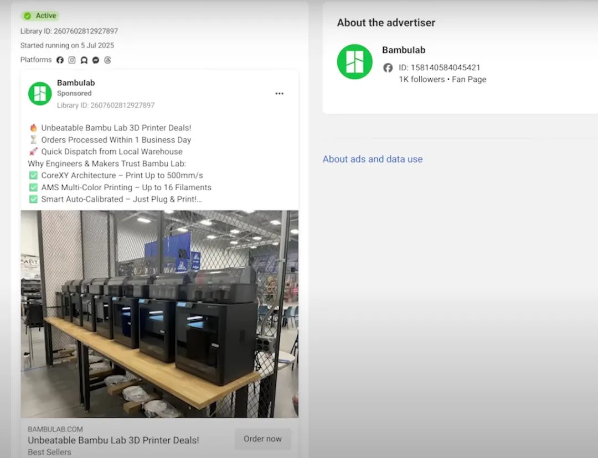This screenshot has height=458, width=598.
Task: Click '1K followers • Fan Page' text
Action: tap(442, 79)
